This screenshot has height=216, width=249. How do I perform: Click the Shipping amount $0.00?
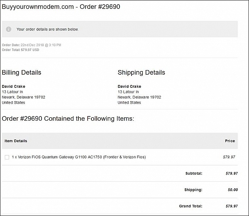click(232, 190)
